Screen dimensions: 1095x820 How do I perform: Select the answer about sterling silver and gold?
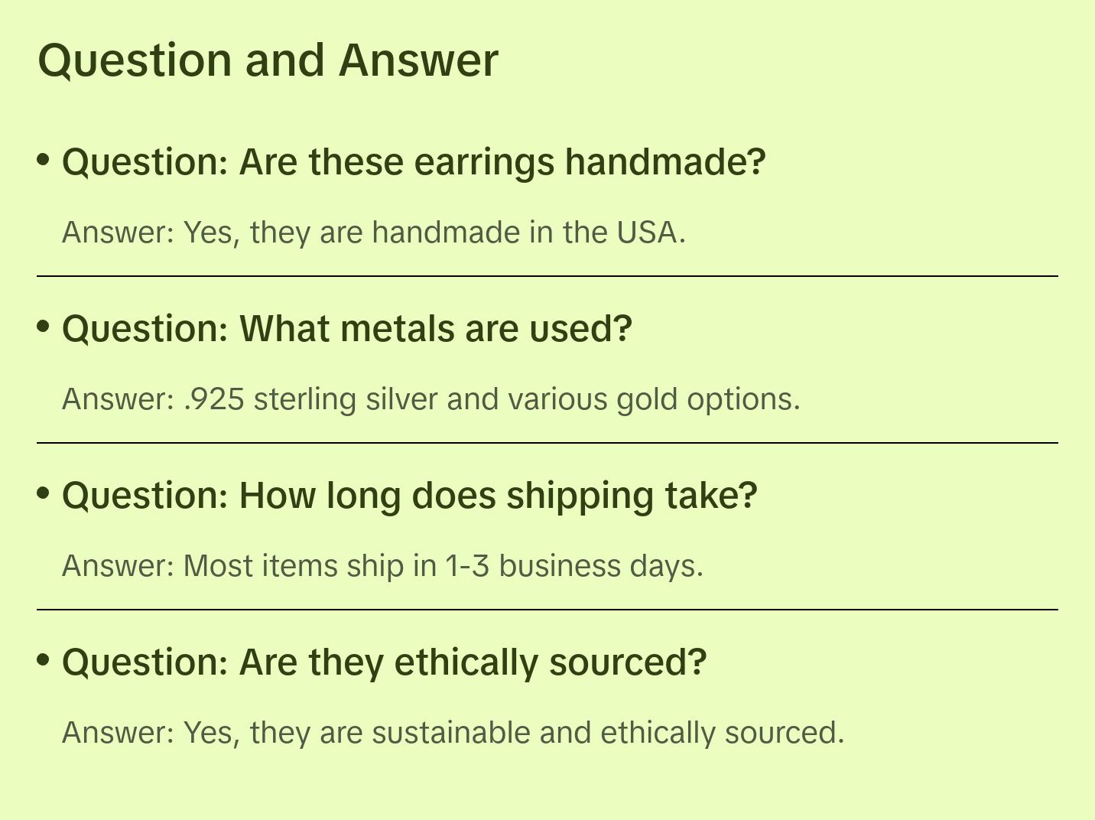[431, 399]
